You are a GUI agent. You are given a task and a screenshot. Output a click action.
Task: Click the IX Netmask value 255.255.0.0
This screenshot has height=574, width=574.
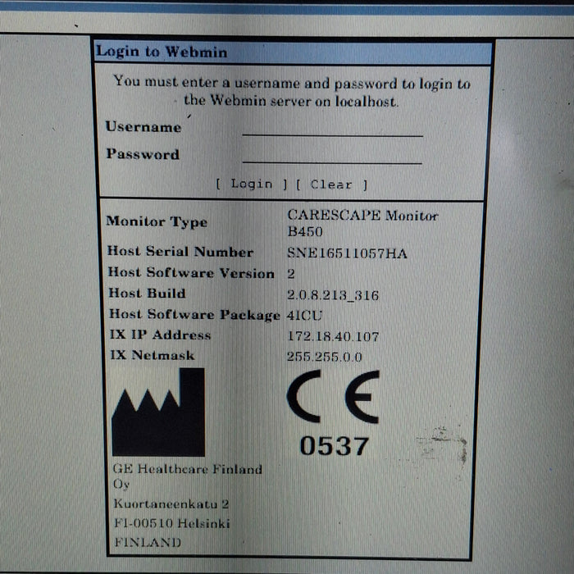[x=325, y=356]
